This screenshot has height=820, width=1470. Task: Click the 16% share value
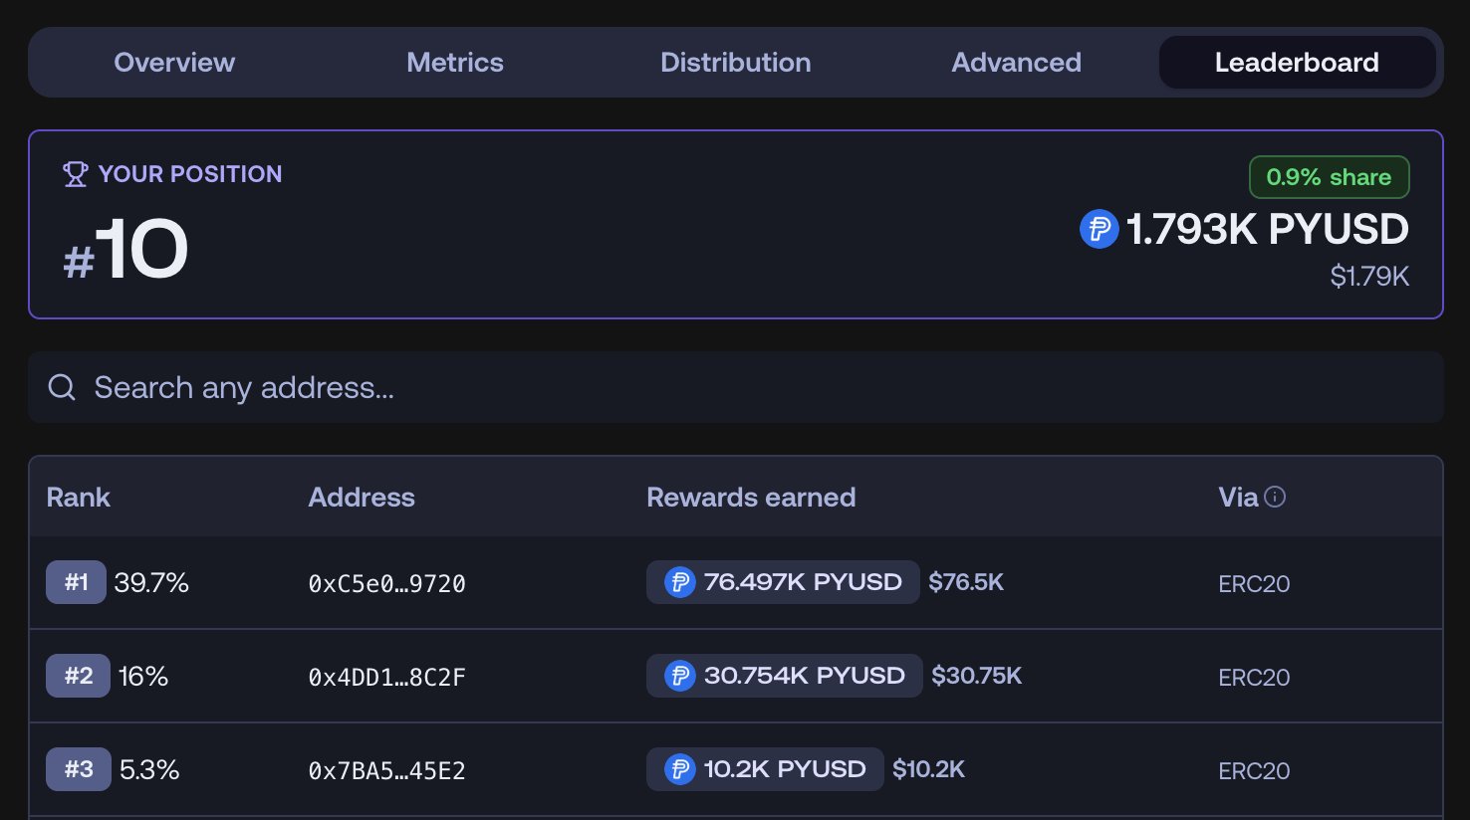(143, 677)
